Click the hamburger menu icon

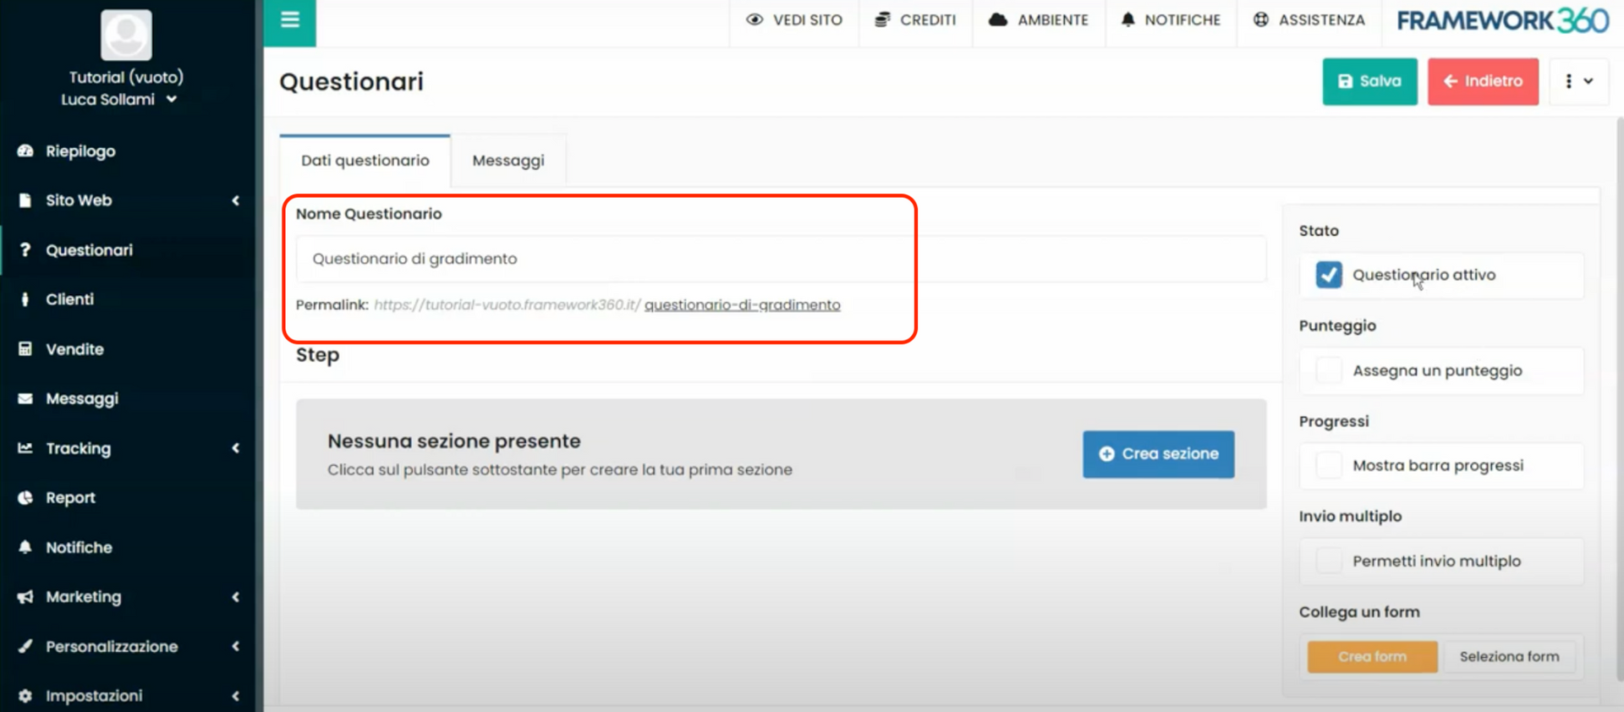point(290,19)
